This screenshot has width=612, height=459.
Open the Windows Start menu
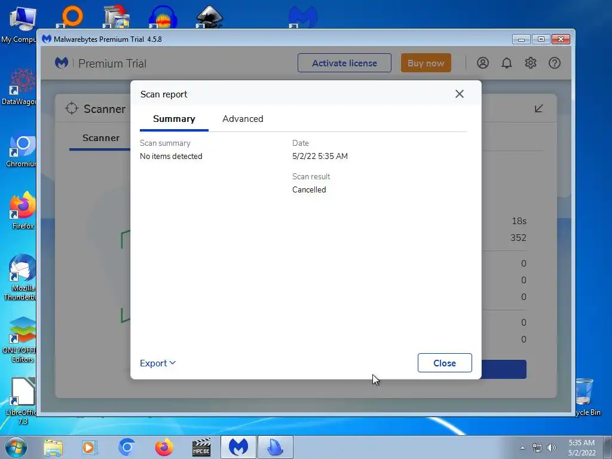point(16,447)
